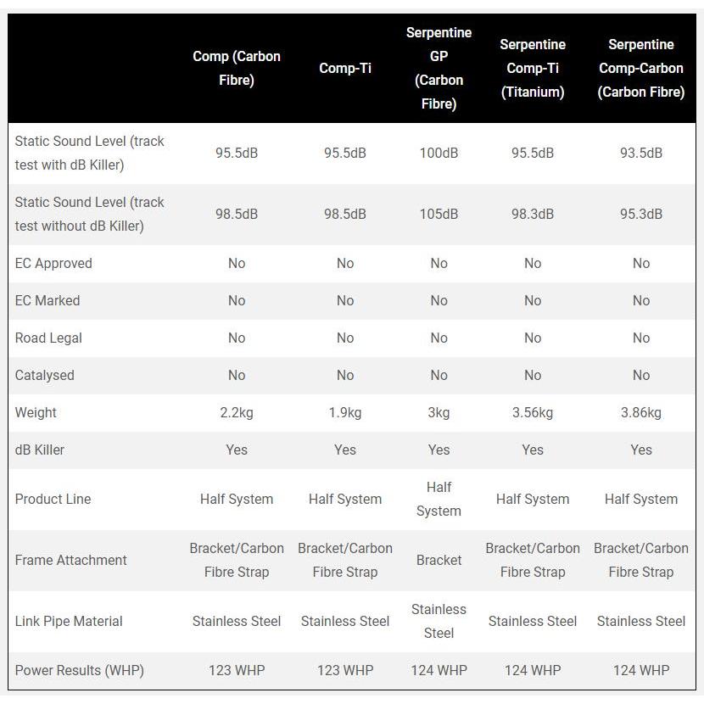
Task: Select the Comp-Ti column header
Action: pyautogui.click(x=345, y=68)
